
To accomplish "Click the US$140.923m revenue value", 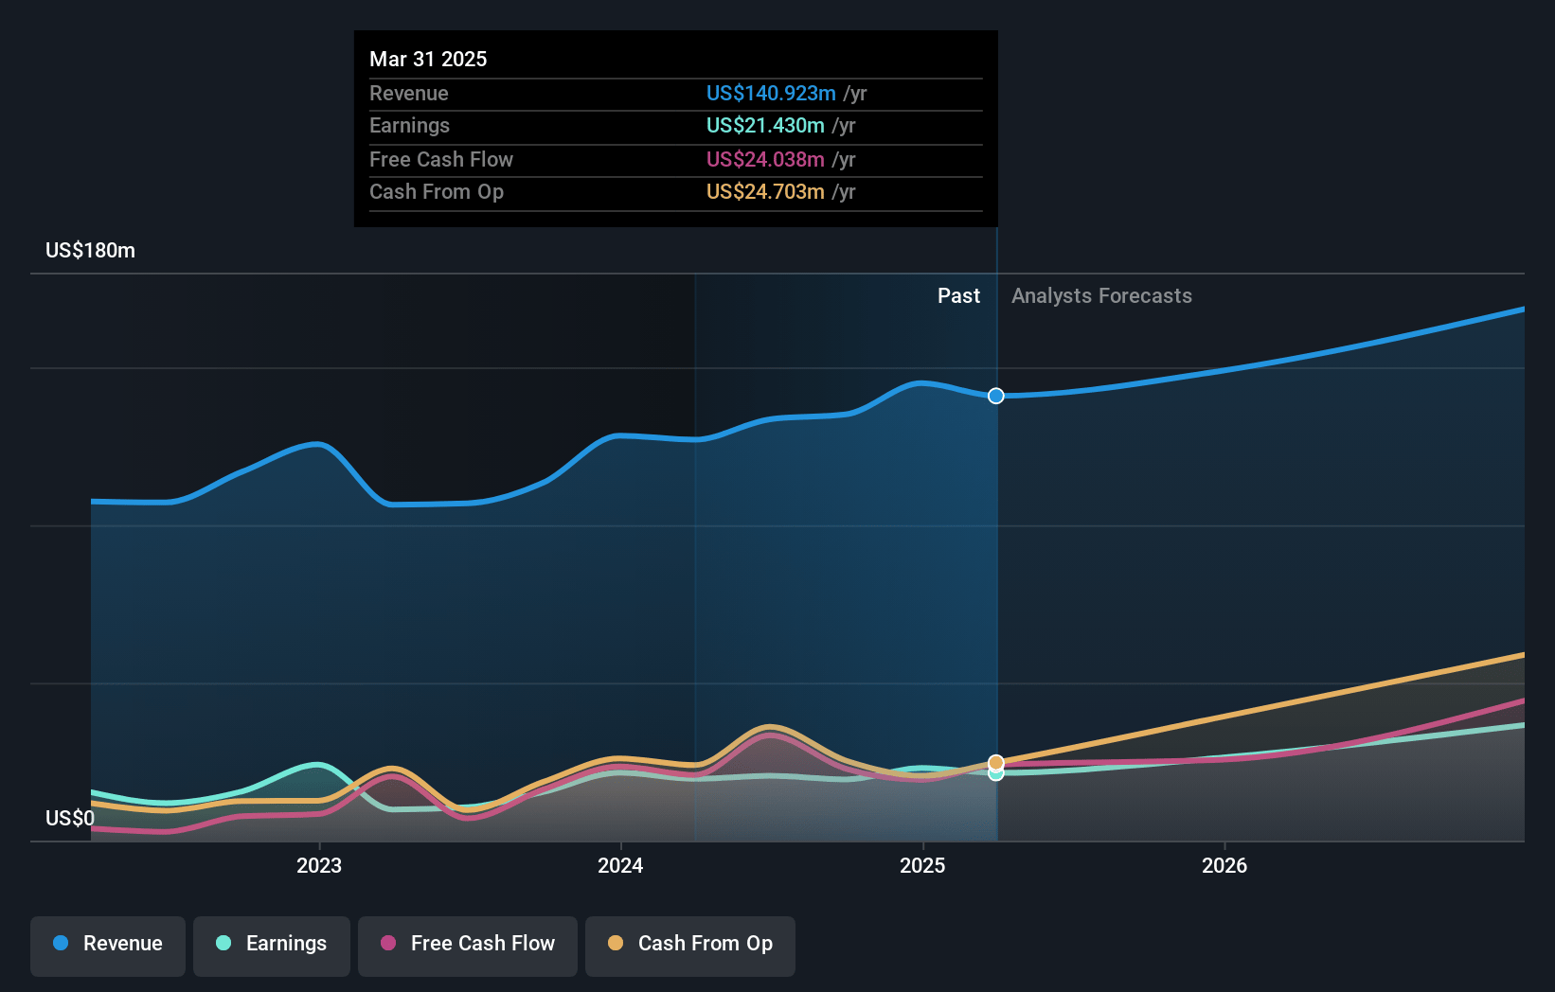I will pyautogui.click(x=771, y=93).
